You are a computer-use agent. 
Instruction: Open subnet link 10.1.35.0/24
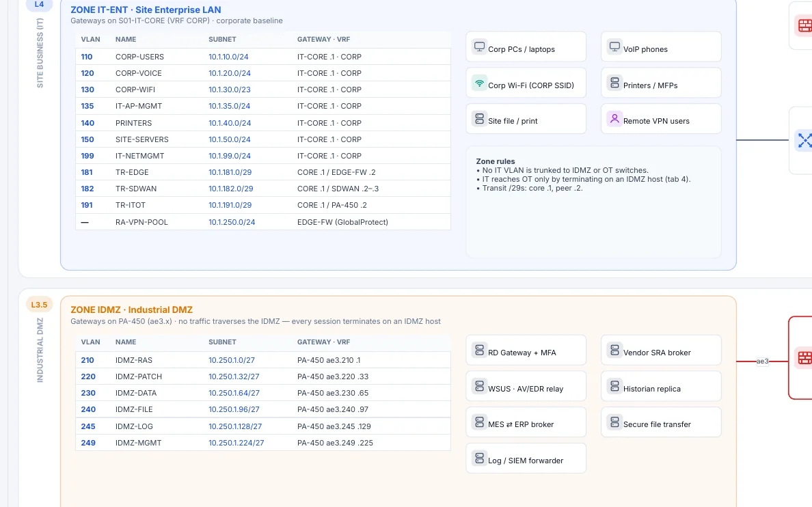pos(230,106)
